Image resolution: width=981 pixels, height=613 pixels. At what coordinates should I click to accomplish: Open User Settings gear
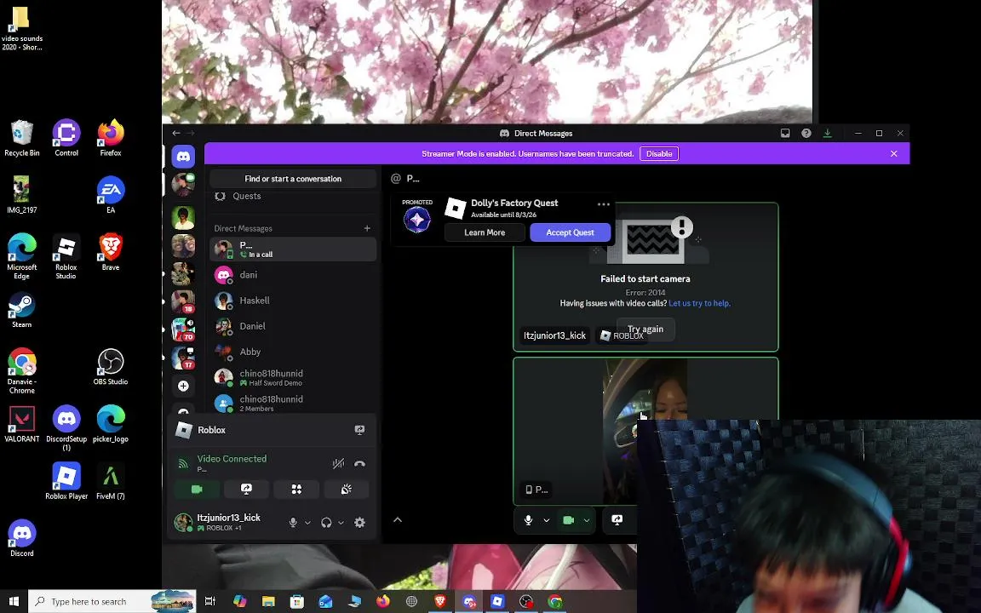click(359, 522)
